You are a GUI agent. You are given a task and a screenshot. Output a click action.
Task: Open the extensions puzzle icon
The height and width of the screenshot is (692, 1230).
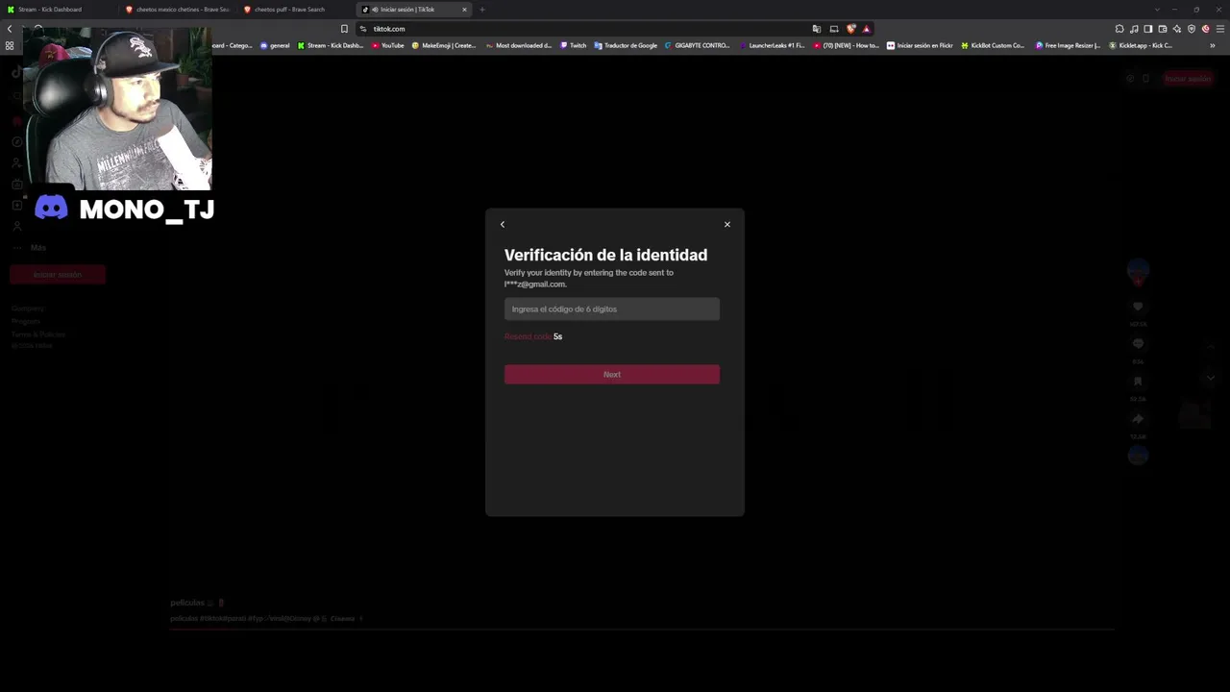1119,29
